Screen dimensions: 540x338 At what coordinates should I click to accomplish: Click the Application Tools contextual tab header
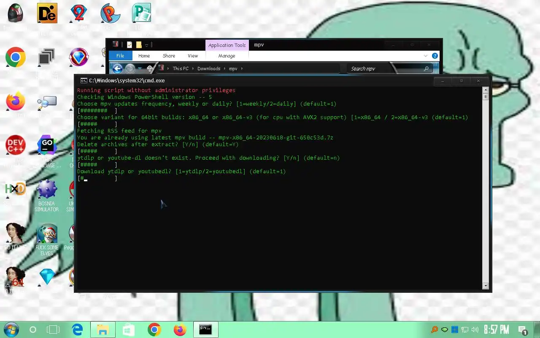[x=227, y=45]
